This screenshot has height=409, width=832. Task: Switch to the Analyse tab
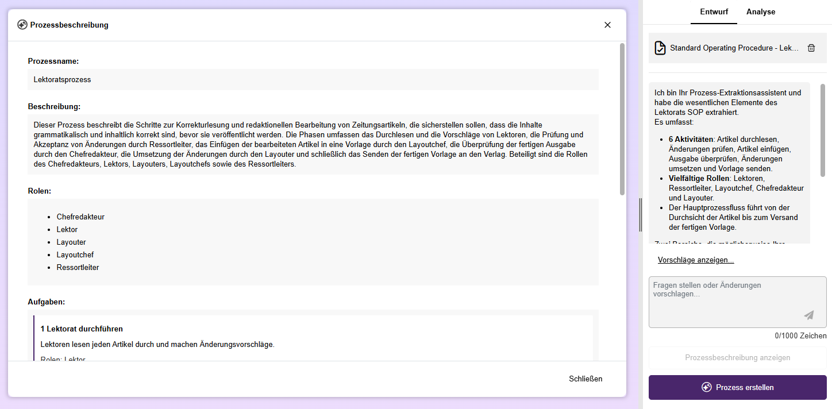pyautogui.click(x=760, y=12)
